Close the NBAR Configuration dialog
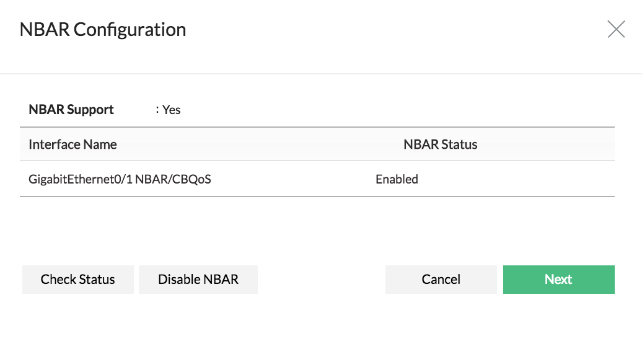 pos(615,30)
